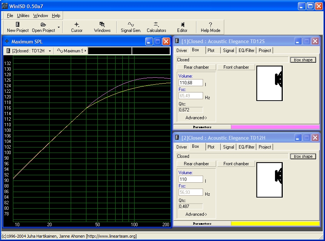Click the linearteam.org copyright status text
Viewport: 325px width, 241px height.
pos(69,236)
